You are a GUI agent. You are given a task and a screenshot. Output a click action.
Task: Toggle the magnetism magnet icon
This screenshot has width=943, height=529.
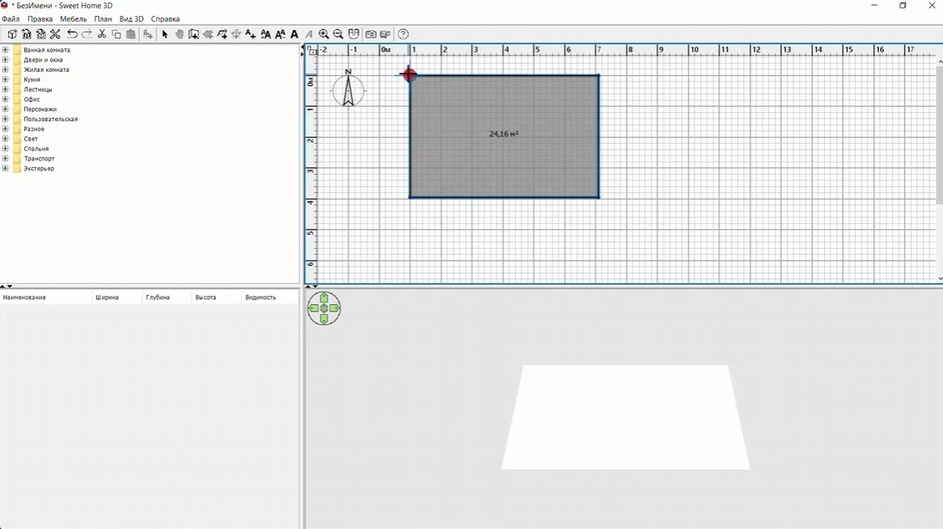(354, 34)
